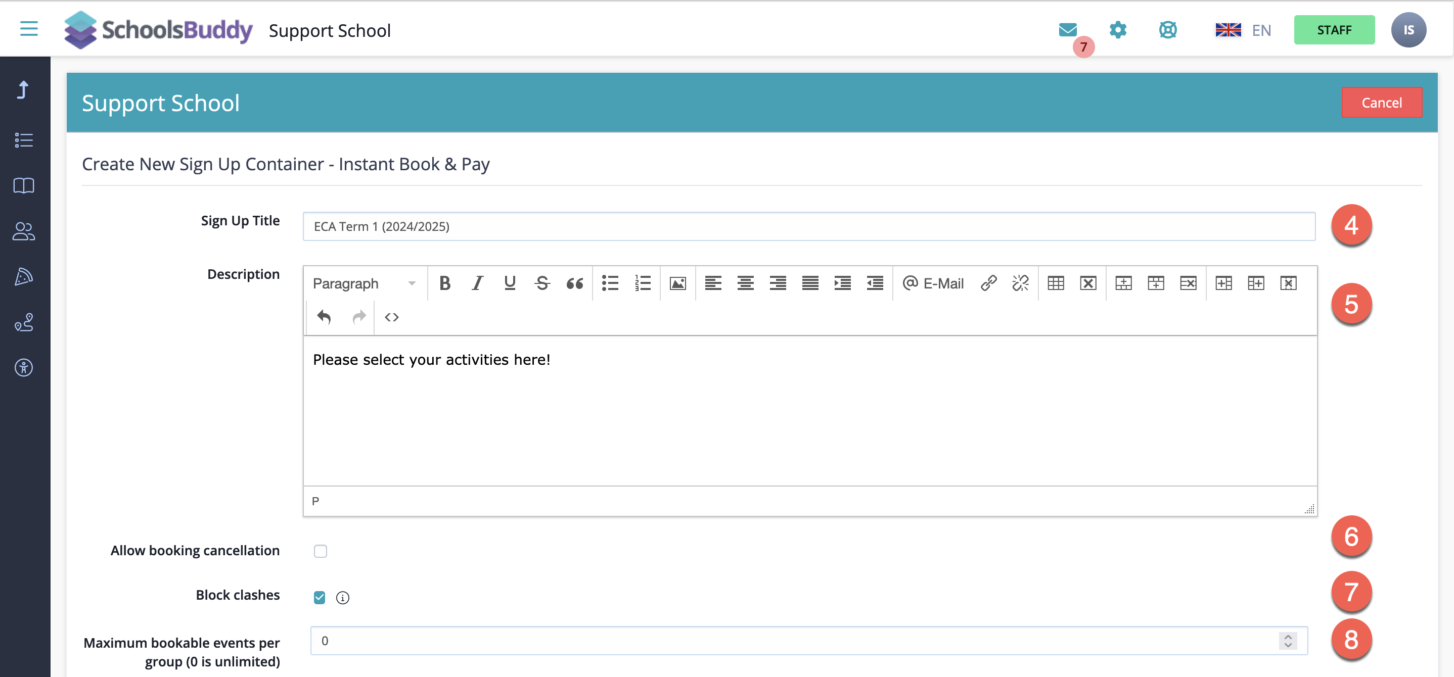Screen dimensions: 1454x677
Task: Click the settings gear in header
Action: (x=1118, y=29)
